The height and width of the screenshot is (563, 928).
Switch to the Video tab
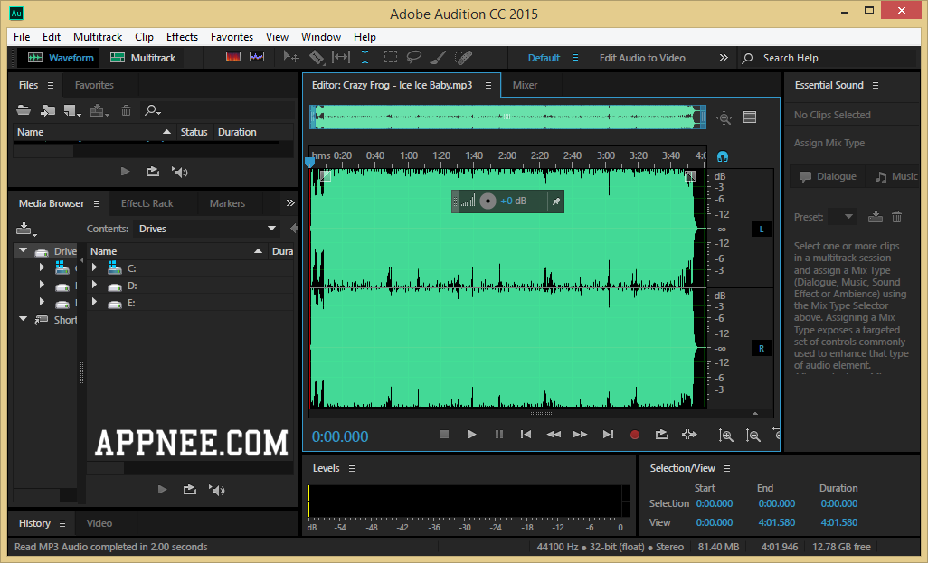tap(99, 523)
